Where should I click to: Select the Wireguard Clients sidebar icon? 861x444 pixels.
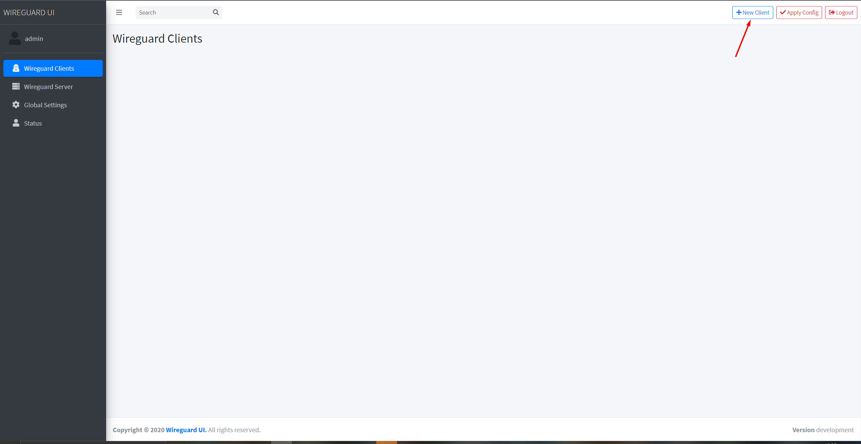(x=15, y=68)
